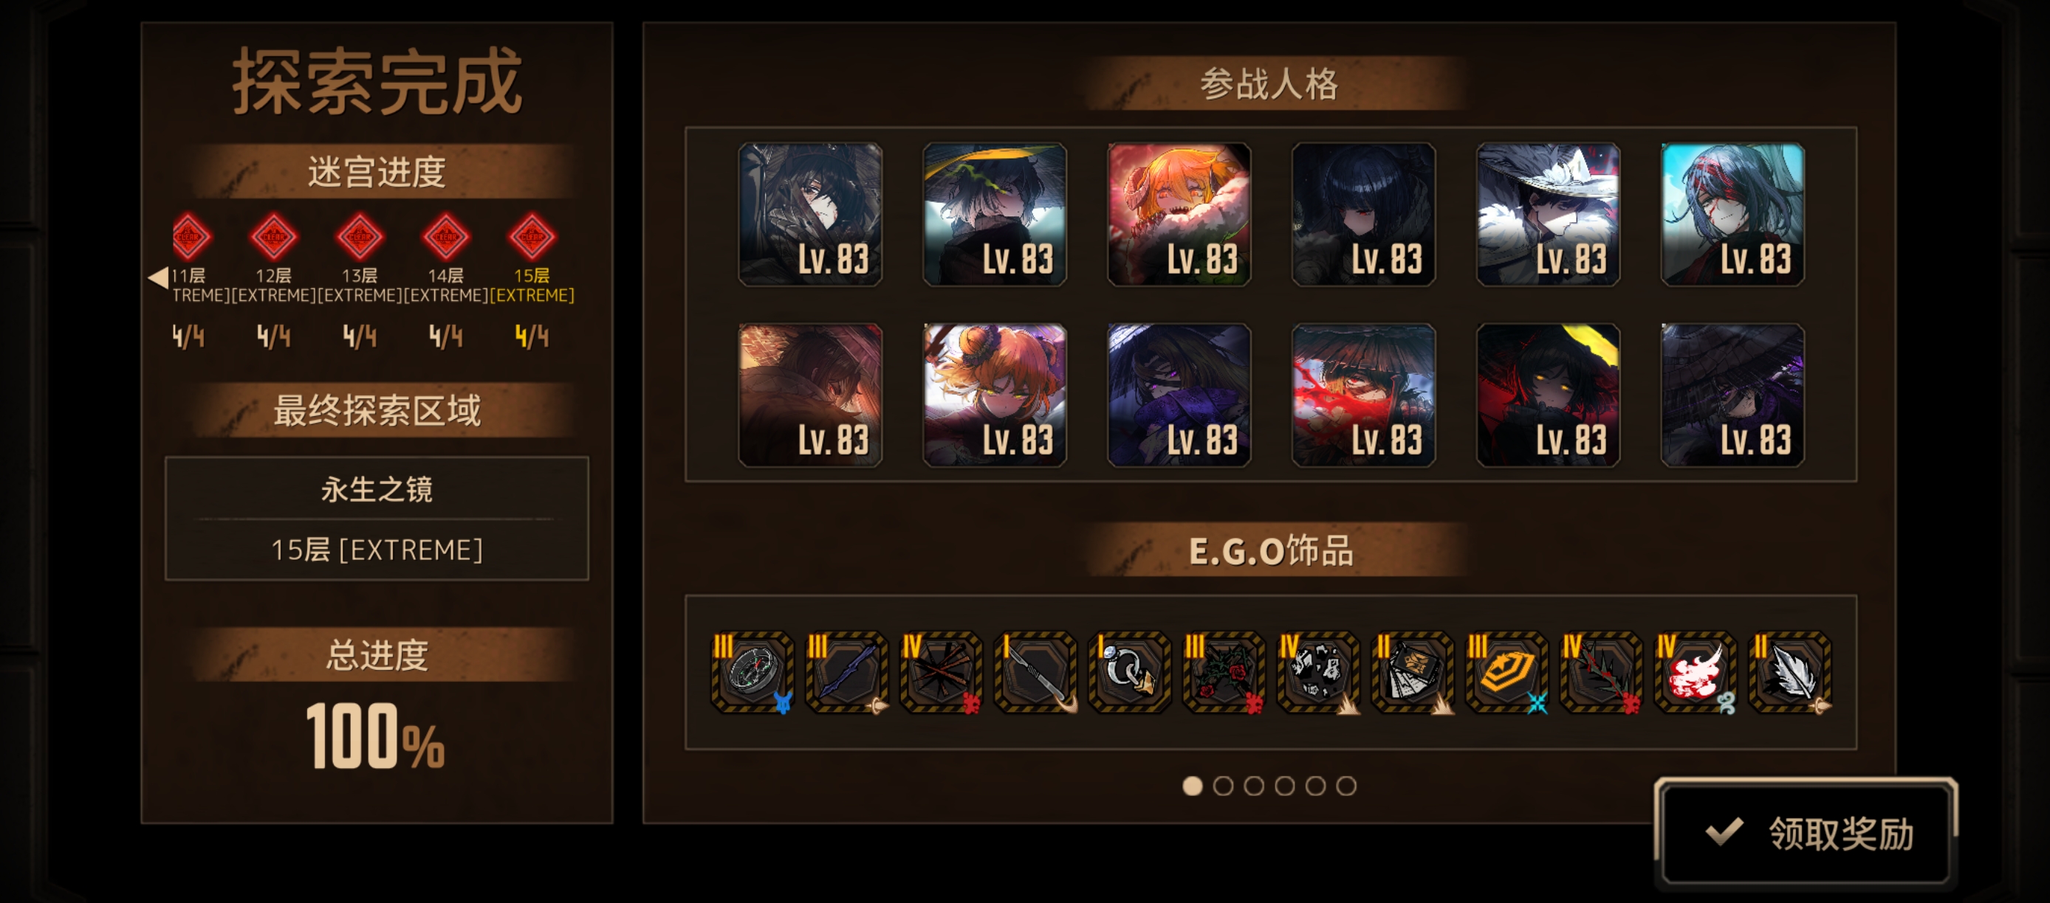Select the compass E.G.O gift icon
This screenshot has height=903, width=2050.
pyautogui.click(x=751, y=671)
